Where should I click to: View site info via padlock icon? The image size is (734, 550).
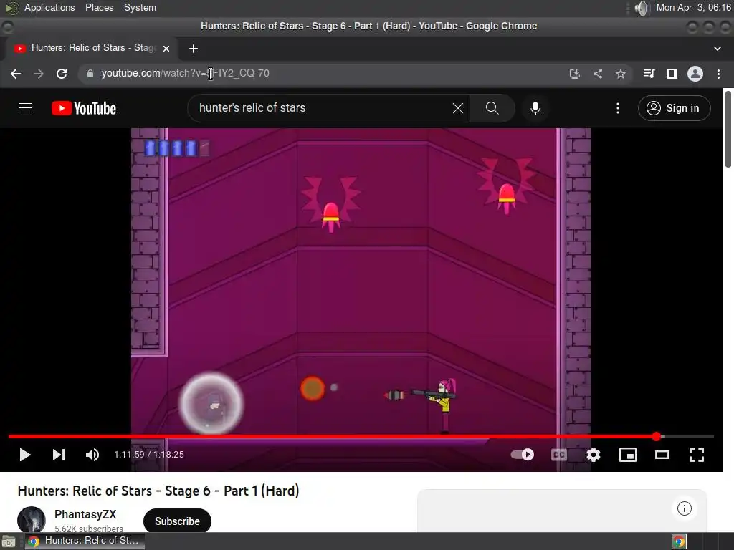[x=90, y=74]
